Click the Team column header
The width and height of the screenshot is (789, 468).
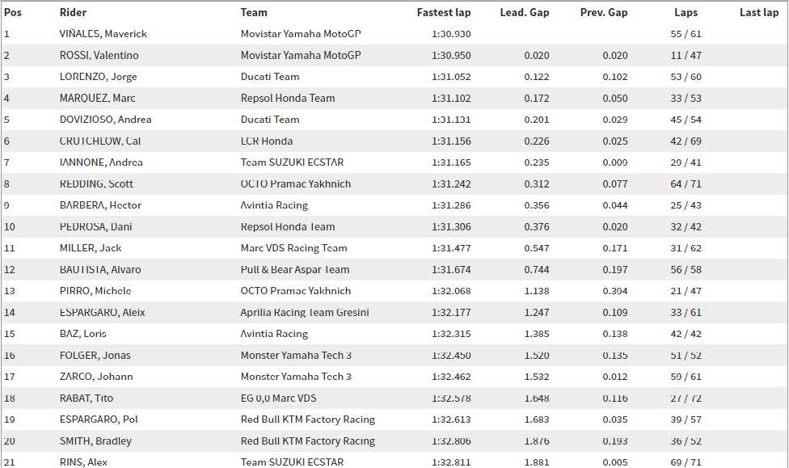[x=254, y=13]
